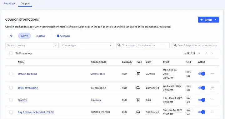Screen dimensions: 225x119
Task: Tick the select-all 28 Promotions checkbox
Action: 11,53
